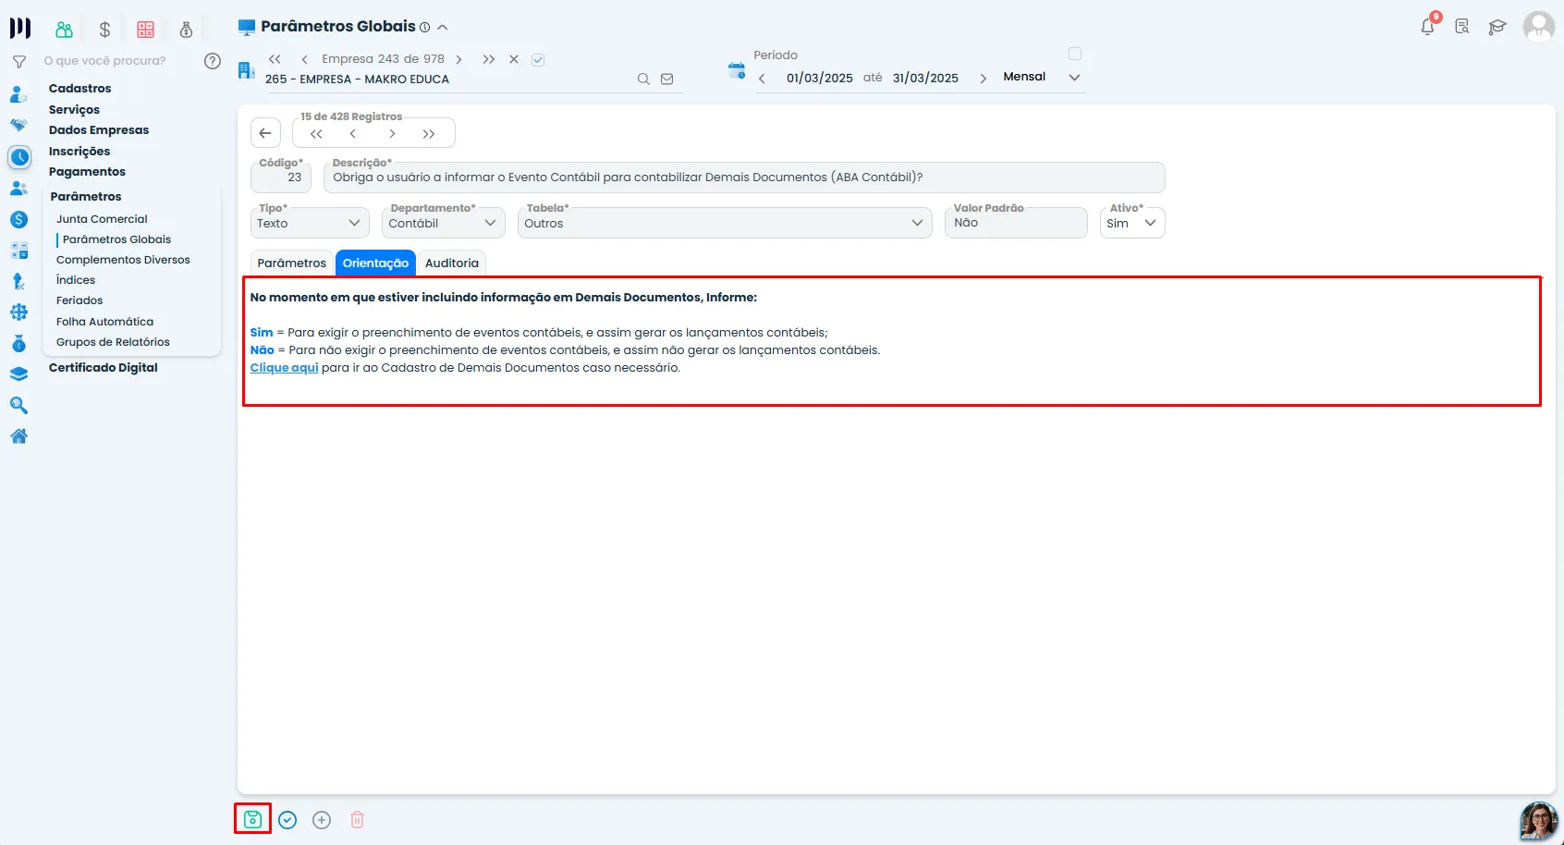
Task: Select the Orientação tab
Action: point(375,263)
